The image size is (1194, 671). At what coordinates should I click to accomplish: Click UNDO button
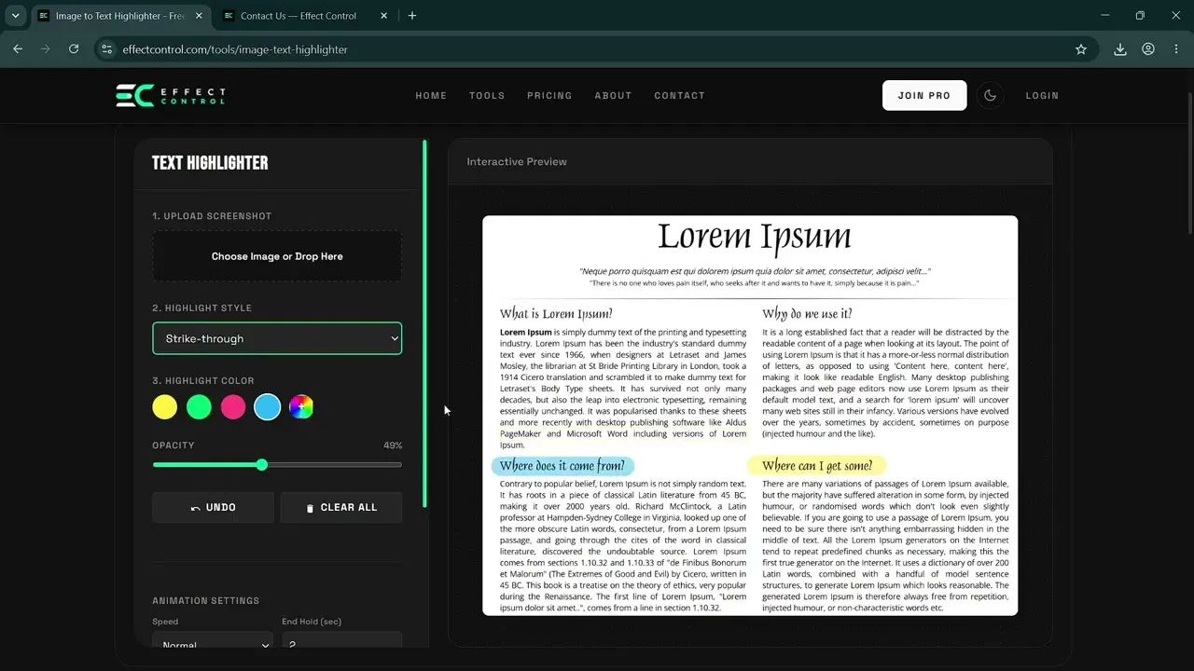(x=214, y=507)
